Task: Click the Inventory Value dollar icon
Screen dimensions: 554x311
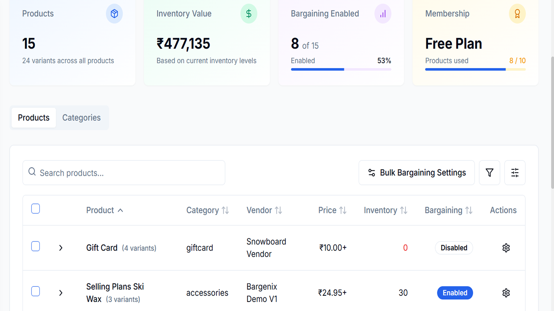Action: pos(249,14)
